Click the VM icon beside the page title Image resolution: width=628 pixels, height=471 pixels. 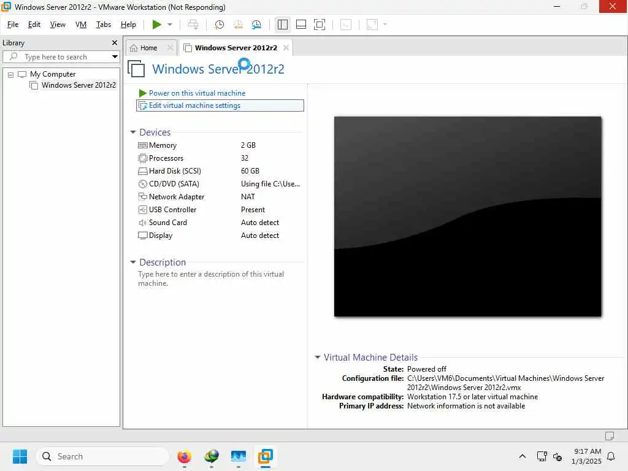coord(136,69)
